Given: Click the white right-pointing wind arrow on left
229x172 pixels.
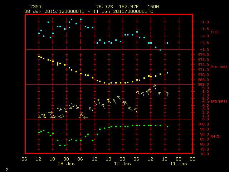Looking at the screenshot, I should tap(50, 112).
